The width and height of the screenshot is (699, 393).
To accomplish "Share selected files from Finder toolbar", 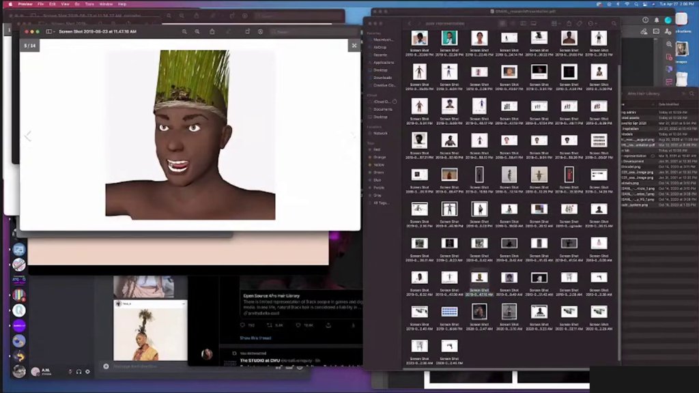I will 569,24.
